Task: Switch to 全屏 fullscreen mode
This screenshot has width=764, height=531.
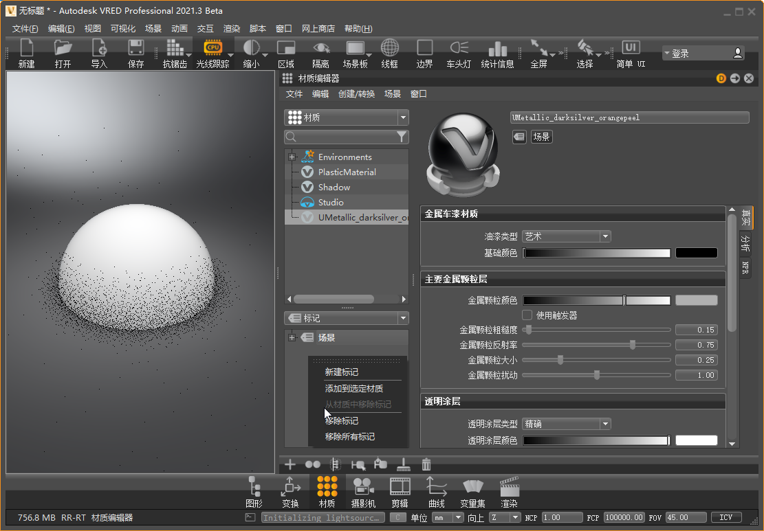Action: tap(539, 54)
